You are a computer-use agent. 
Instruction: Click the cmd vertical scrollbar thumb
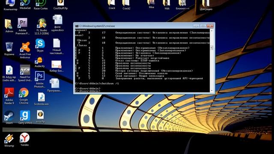[x=211, y=47]
